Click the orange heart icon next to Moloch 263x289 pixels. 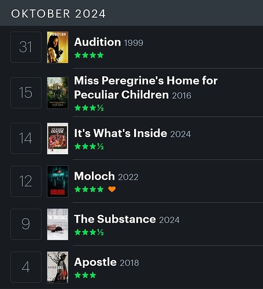click(112, 189)
